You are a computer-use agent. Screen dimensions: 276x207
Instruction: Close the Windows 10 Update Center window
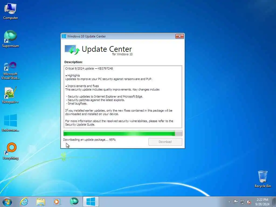[x=180, y=36]
